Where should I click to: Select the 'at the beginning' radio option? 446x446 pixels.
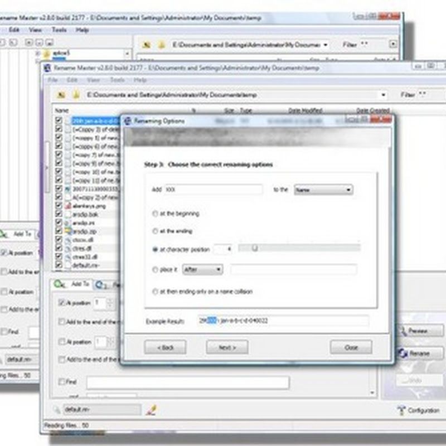(x=155, y=214)
